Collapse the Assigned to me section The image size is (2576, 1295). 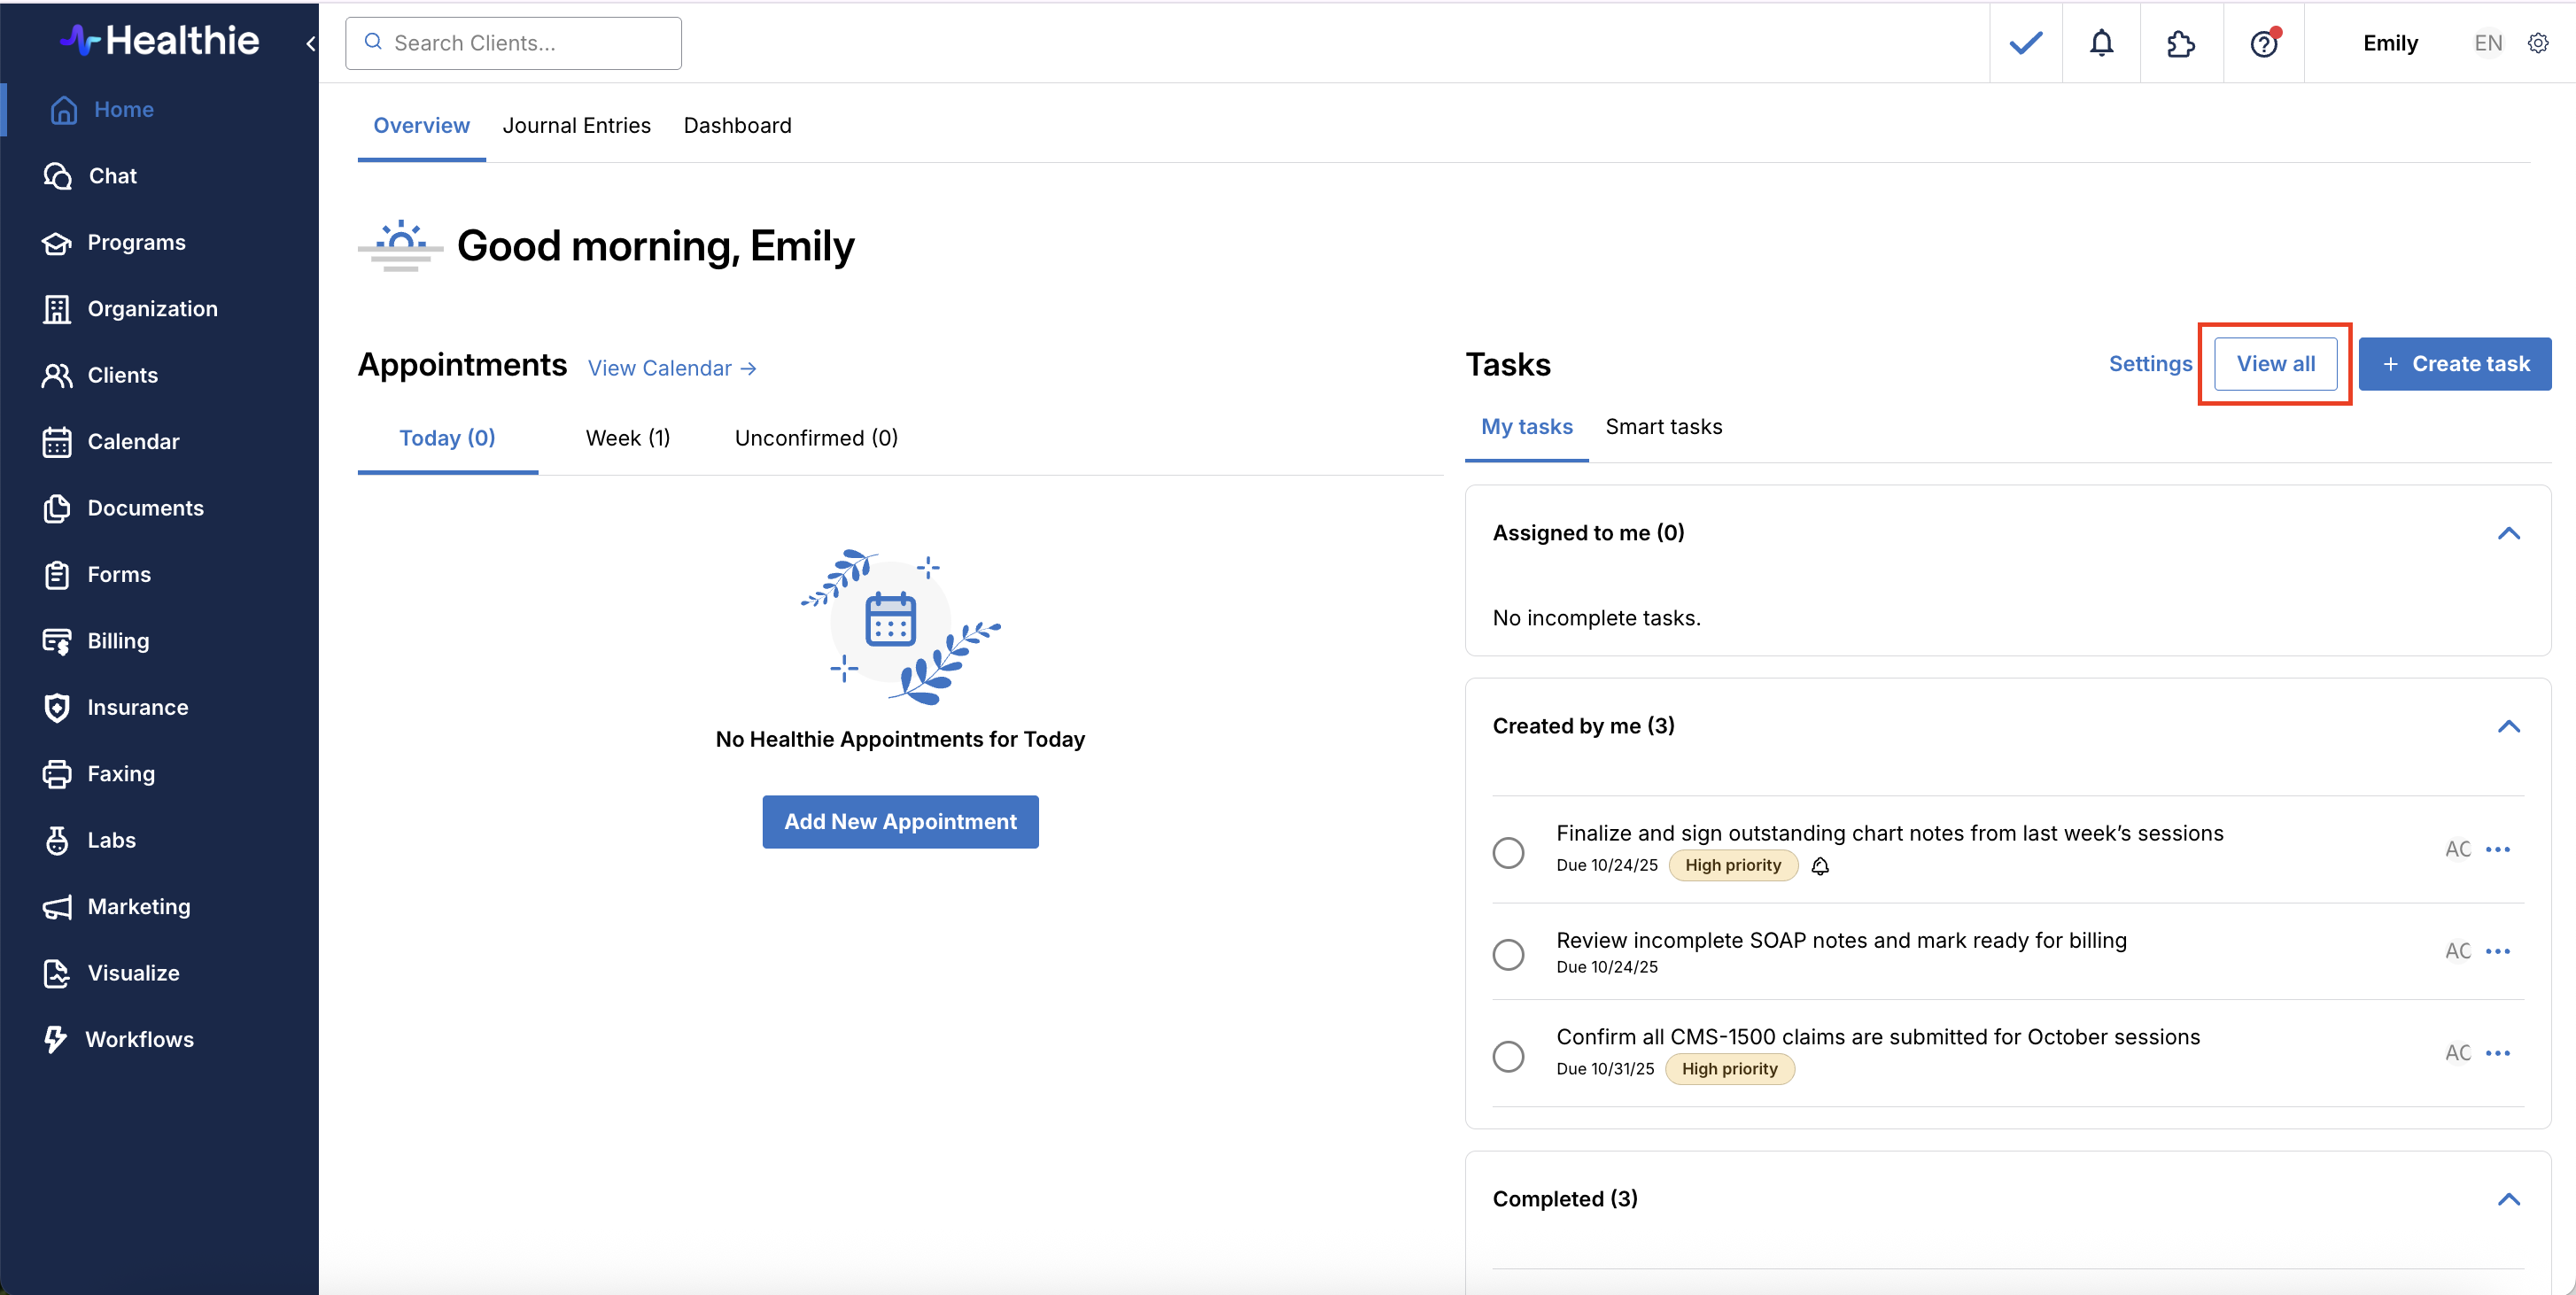[2508, 533]
